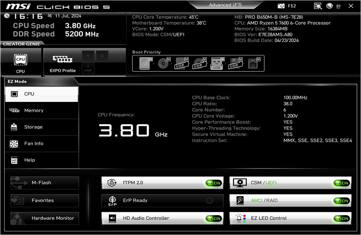This screenshot has height=235, width=361.
Task: Select EXPO profile 2 button
Action: (102, 56)
